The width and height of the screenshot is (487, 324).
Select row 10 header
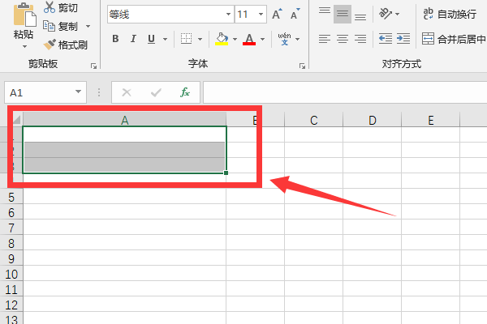11,274
